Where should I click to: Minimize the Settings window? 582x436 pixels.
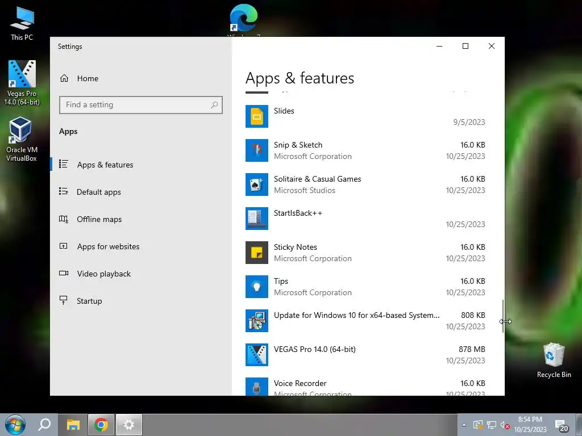coord(439,46)
